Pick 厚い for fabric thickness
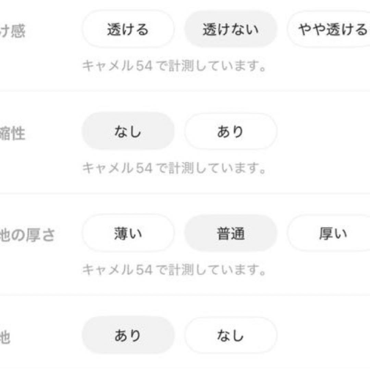This screenshot has width=370, height=370. (331, 233)
